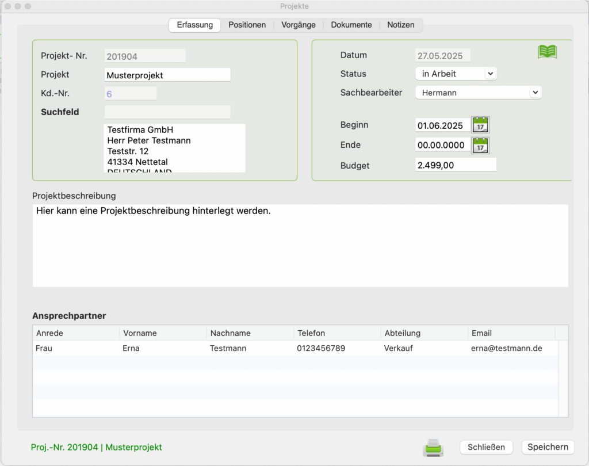The height and width of the screenshot is (466, 589).
Task: Switch to the Vorgänge tab
Action: point(299,25)
